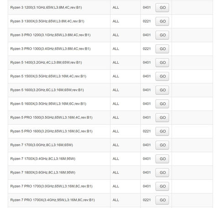Click BIOS version 0221 of Ryzen 7 PRO 1700X
219x208 pixels.
(146, 200)
